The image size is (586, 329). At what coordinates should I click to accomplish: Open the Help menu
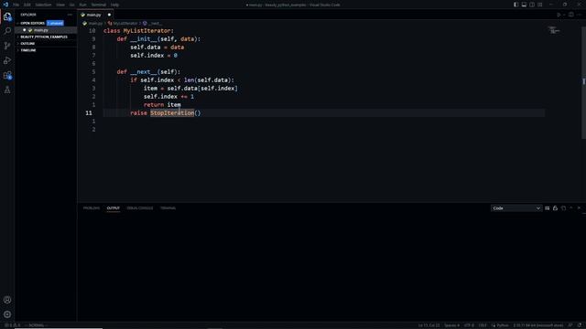pyautogui.click(x=114, y=5)
